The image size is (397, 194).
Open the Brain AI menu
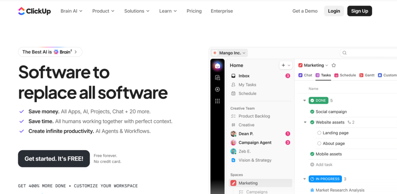[72, 11]
